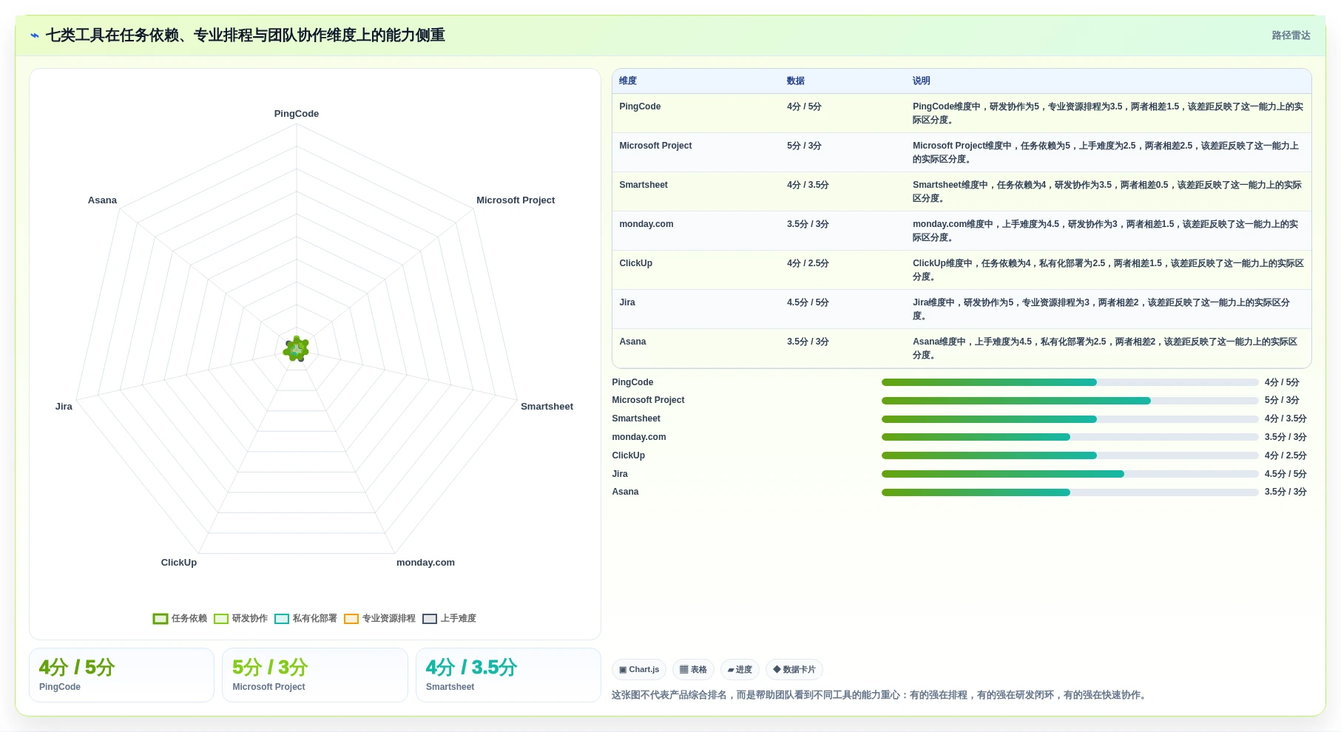Screen dimensions: 1341x732
Task: Toggle the 专业资源排程 legend series
Action: pos(379,618)
